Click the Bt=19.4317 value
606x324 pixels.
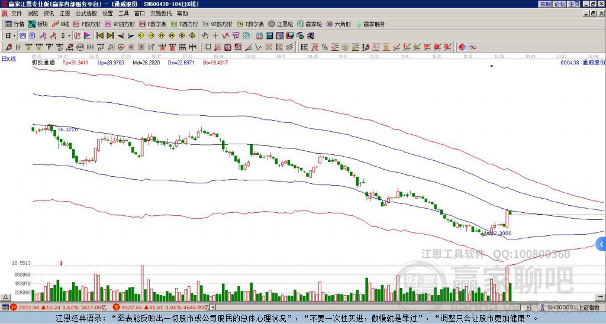pyautogui.click(x=215, y=62)
